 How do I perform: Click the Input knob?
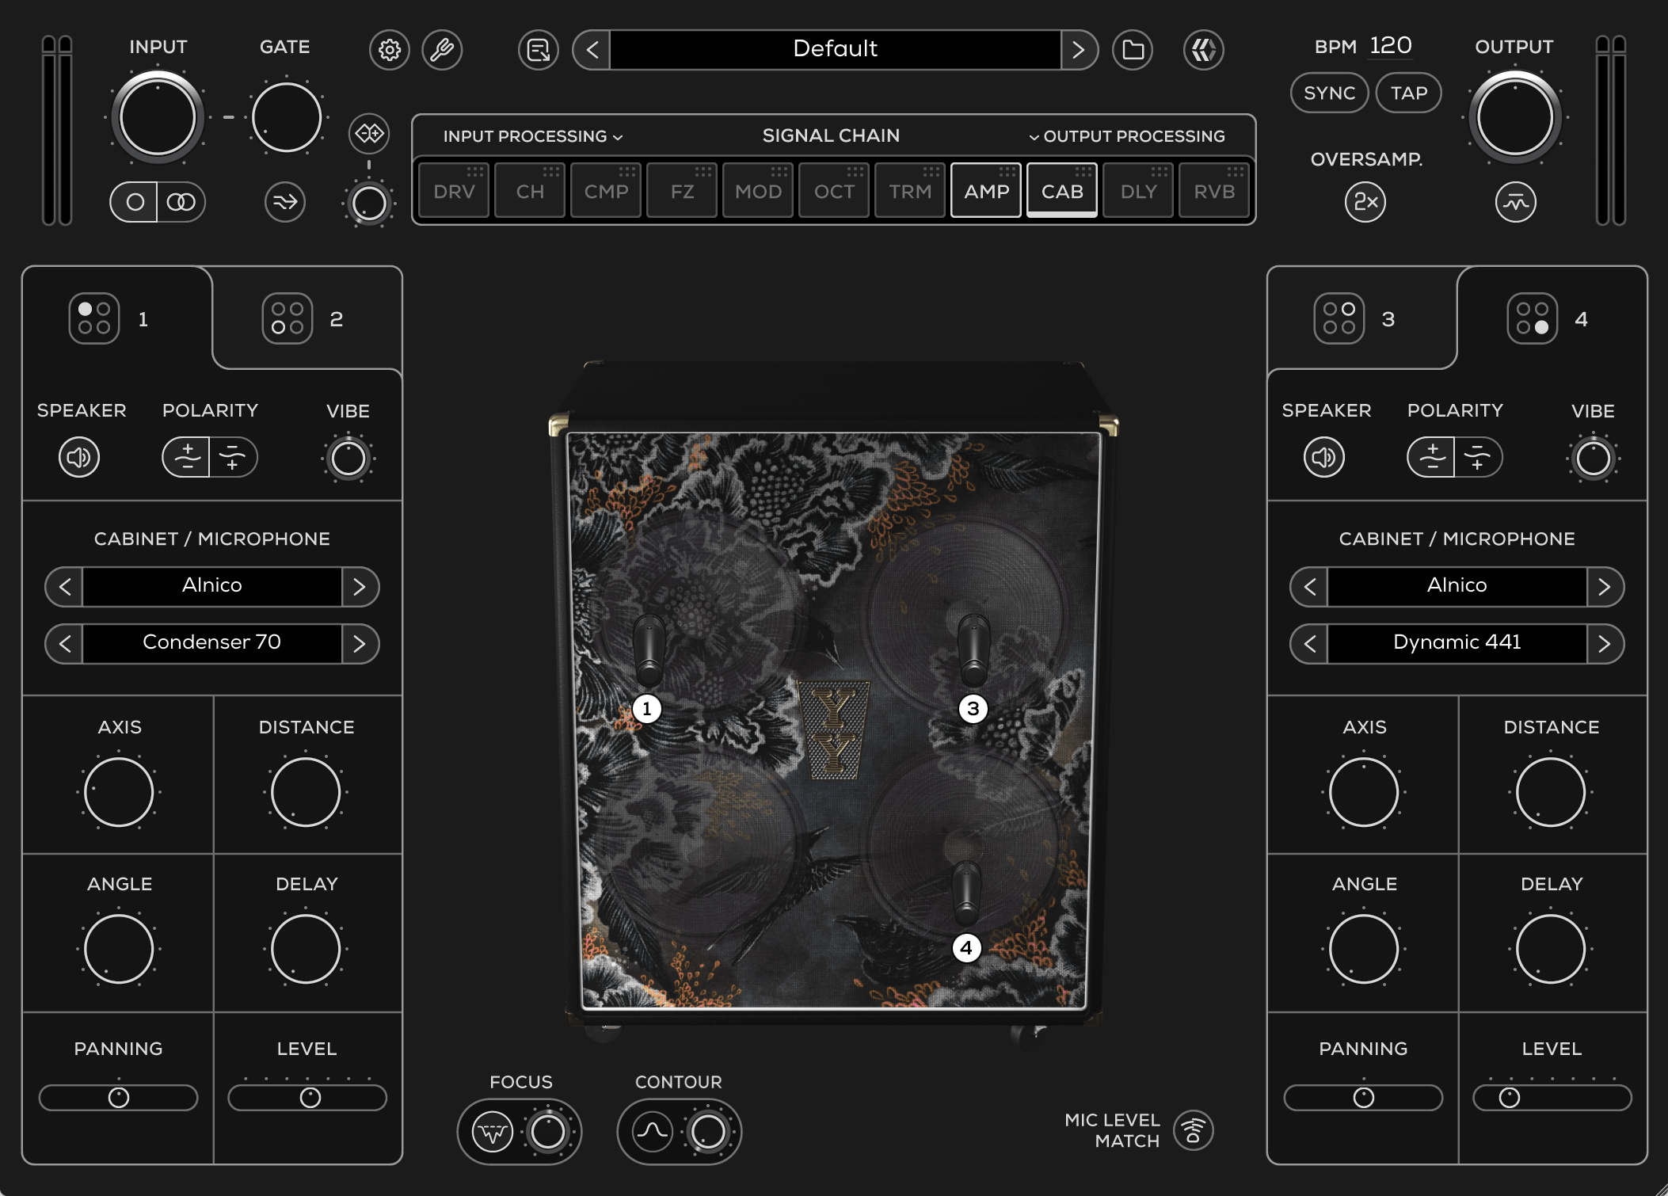[158, 118]
